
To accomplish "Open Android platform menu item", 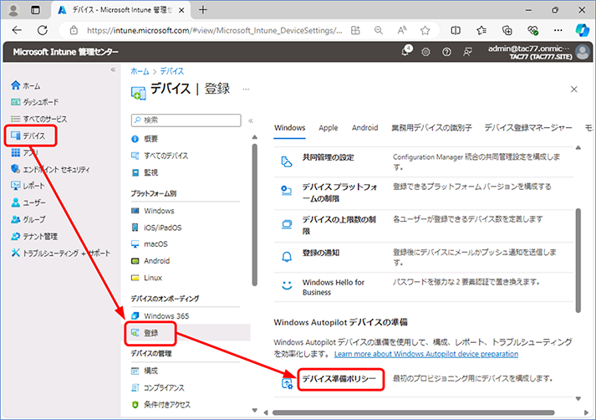I will point(150,261).
